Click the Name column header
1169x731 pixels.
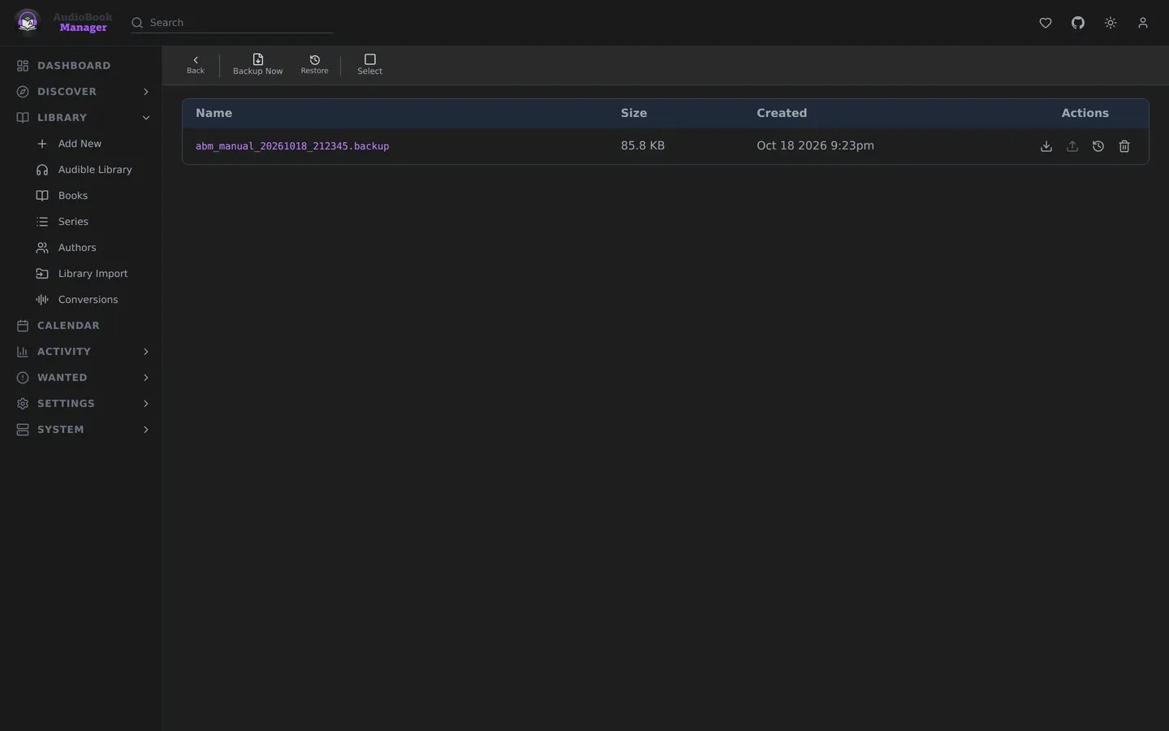[x=214, y=113]
